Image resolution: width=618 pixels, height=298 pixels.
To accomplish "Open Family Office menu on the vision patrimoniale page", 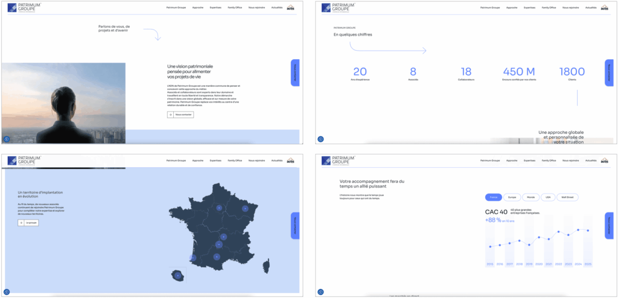I will 235,7.
